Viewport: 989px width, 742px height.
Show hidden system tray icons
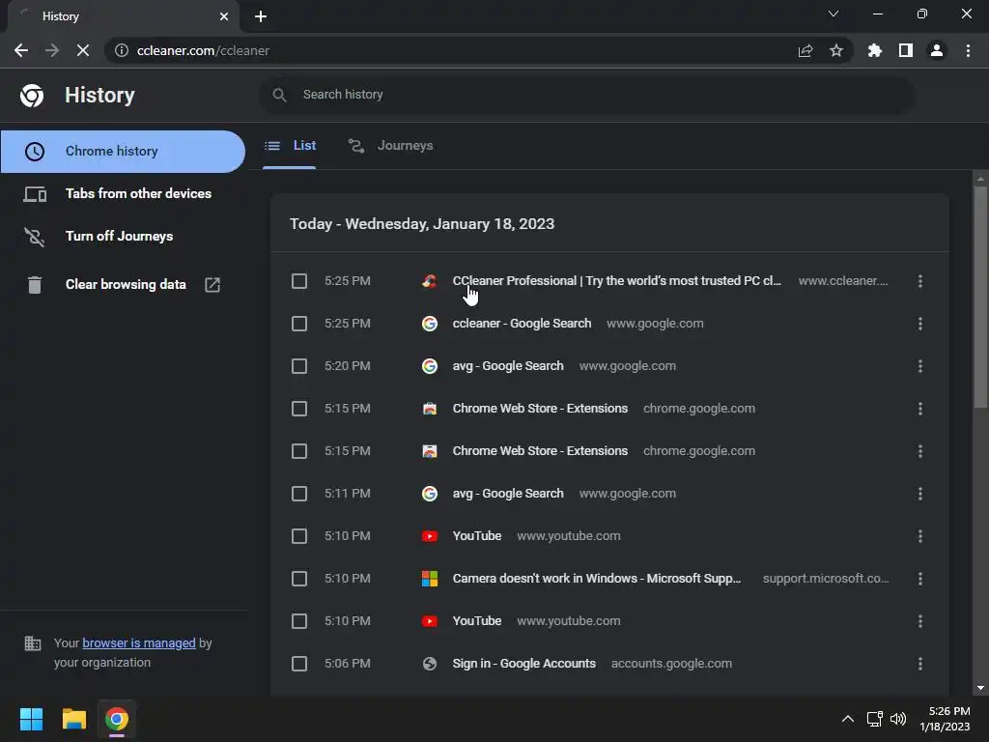pos(848,719)
